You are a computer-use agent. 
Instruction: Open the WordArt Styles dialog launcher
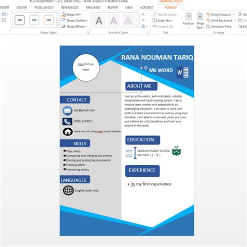point(149,32)
